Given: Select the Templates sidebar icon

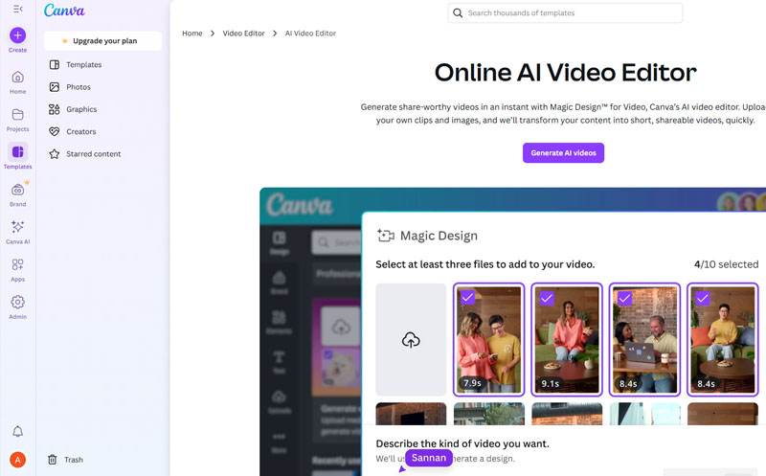Looking at the screenshot, I should (x=17, y=152).
